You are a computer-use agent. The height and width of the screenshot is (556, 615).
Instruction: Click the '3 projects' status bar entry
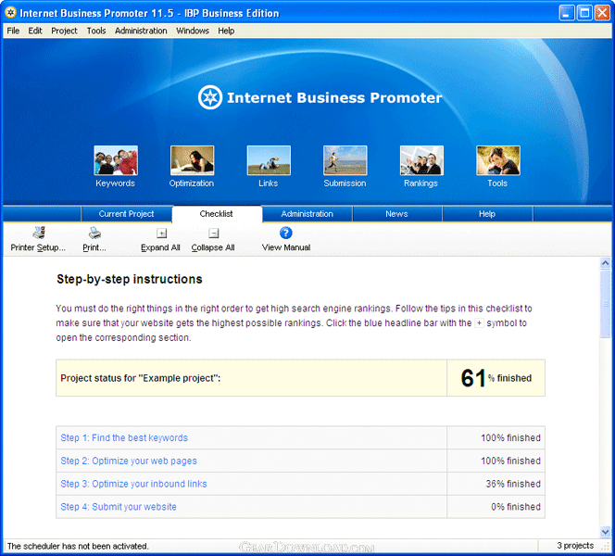575,546
